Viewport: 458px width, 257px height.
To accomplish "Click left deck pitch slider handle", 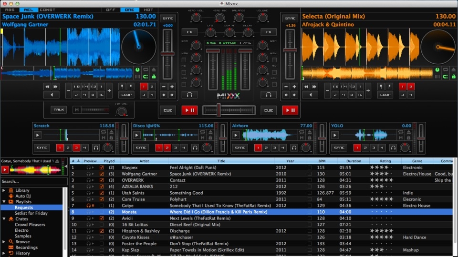I will [167, 54].
